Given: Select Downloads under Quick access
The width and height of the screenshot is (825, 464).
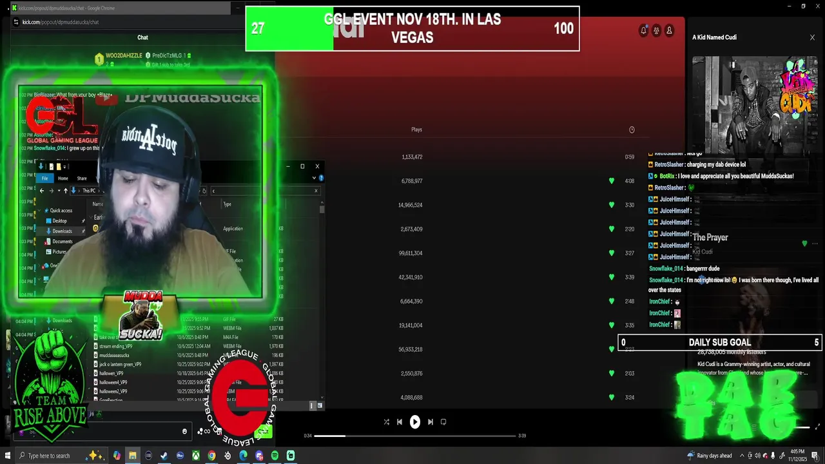Looking at the screenshot, I should 63,231.
